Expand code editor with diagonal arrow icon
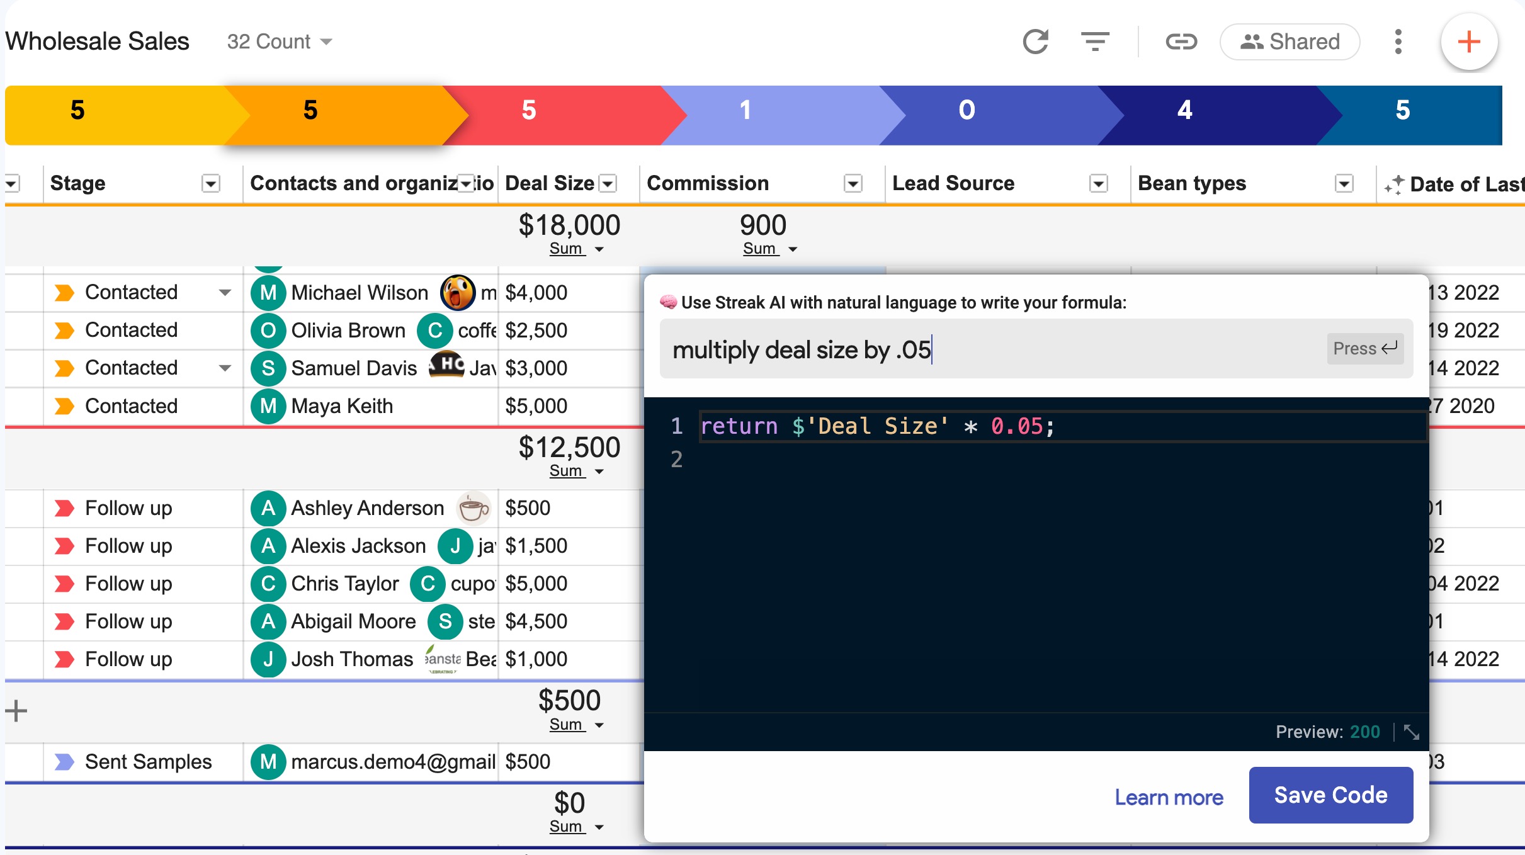The image size is (1525, 855). (1411, 732)
